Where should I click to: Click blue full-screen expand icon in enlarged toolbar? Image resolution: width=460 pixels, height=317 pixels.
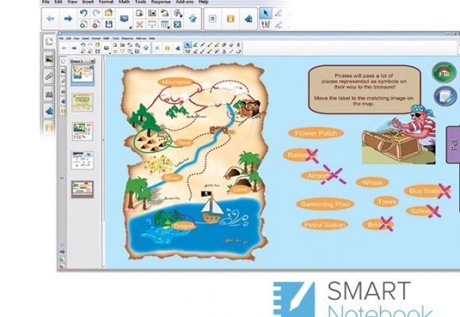[x=177, y=25]
